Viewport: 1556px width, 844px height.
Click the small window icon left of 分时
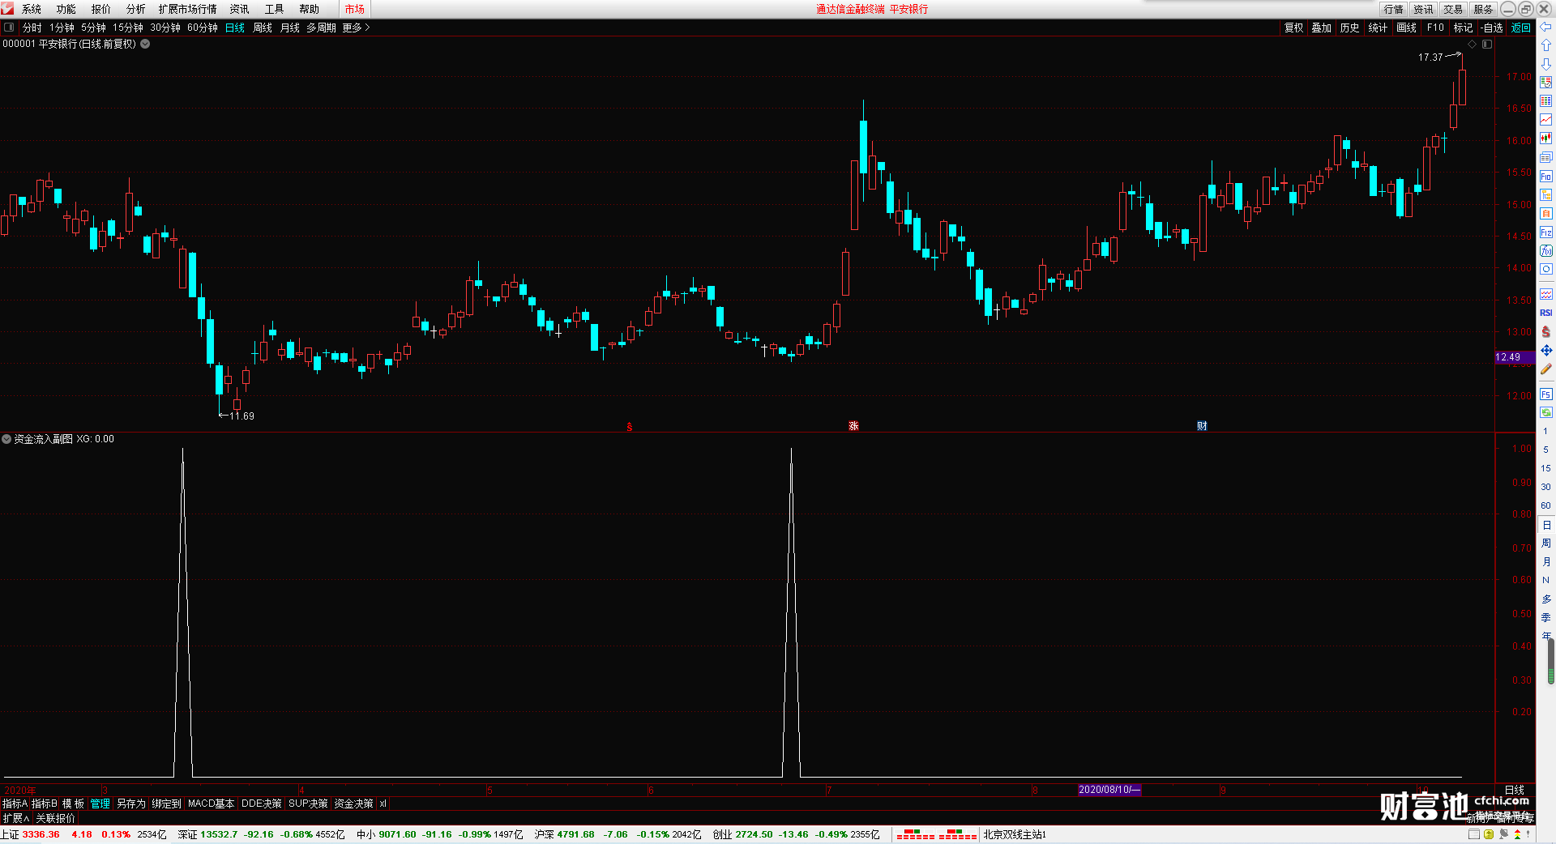9,27
